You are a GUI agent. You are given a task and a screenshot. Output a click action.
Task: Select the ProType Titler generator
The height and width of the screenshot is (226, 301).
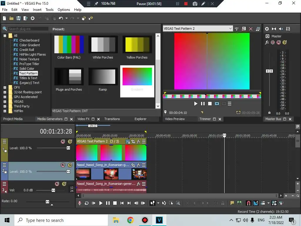(x=29, y=64)
